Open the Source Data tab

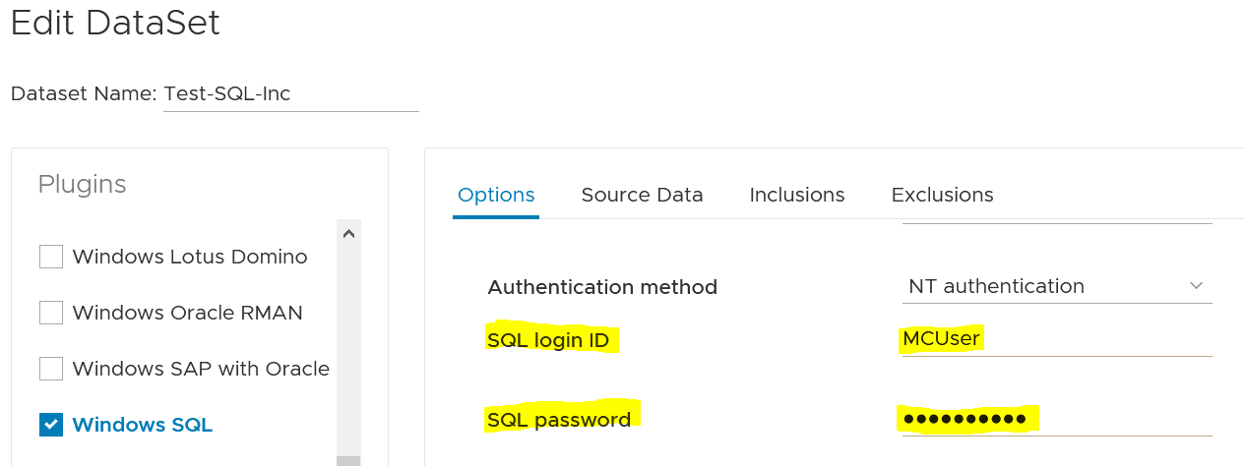coord(642,195)
